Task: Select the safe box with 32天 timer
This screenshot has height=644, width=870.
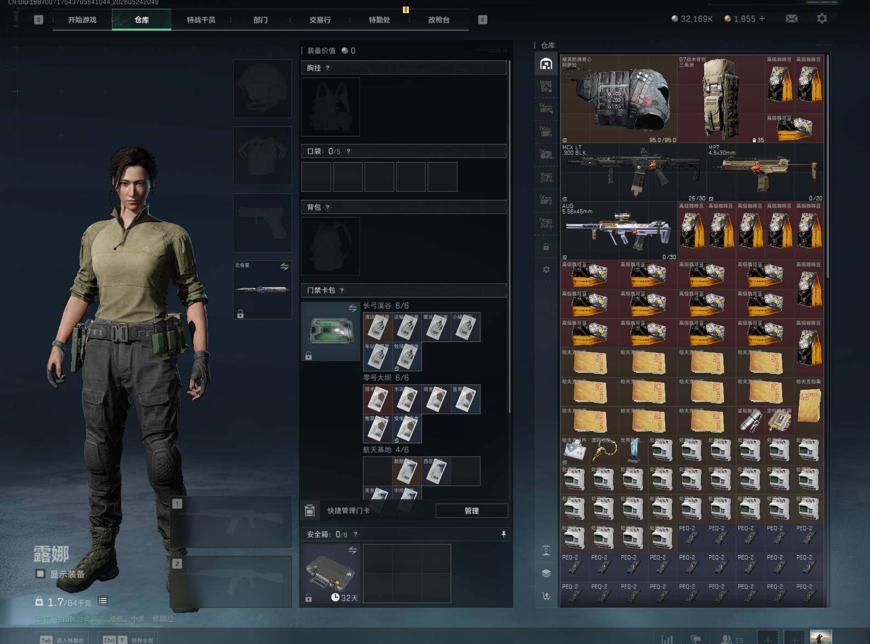Action: [330, 573]
